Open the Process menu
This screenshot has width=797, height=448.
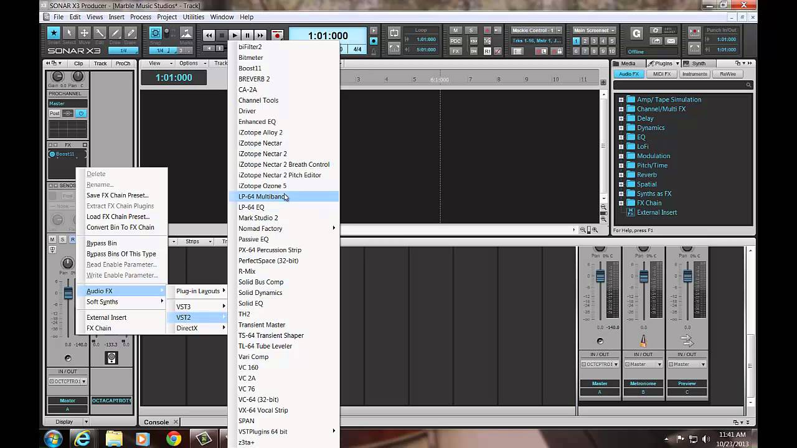(140, 17)
